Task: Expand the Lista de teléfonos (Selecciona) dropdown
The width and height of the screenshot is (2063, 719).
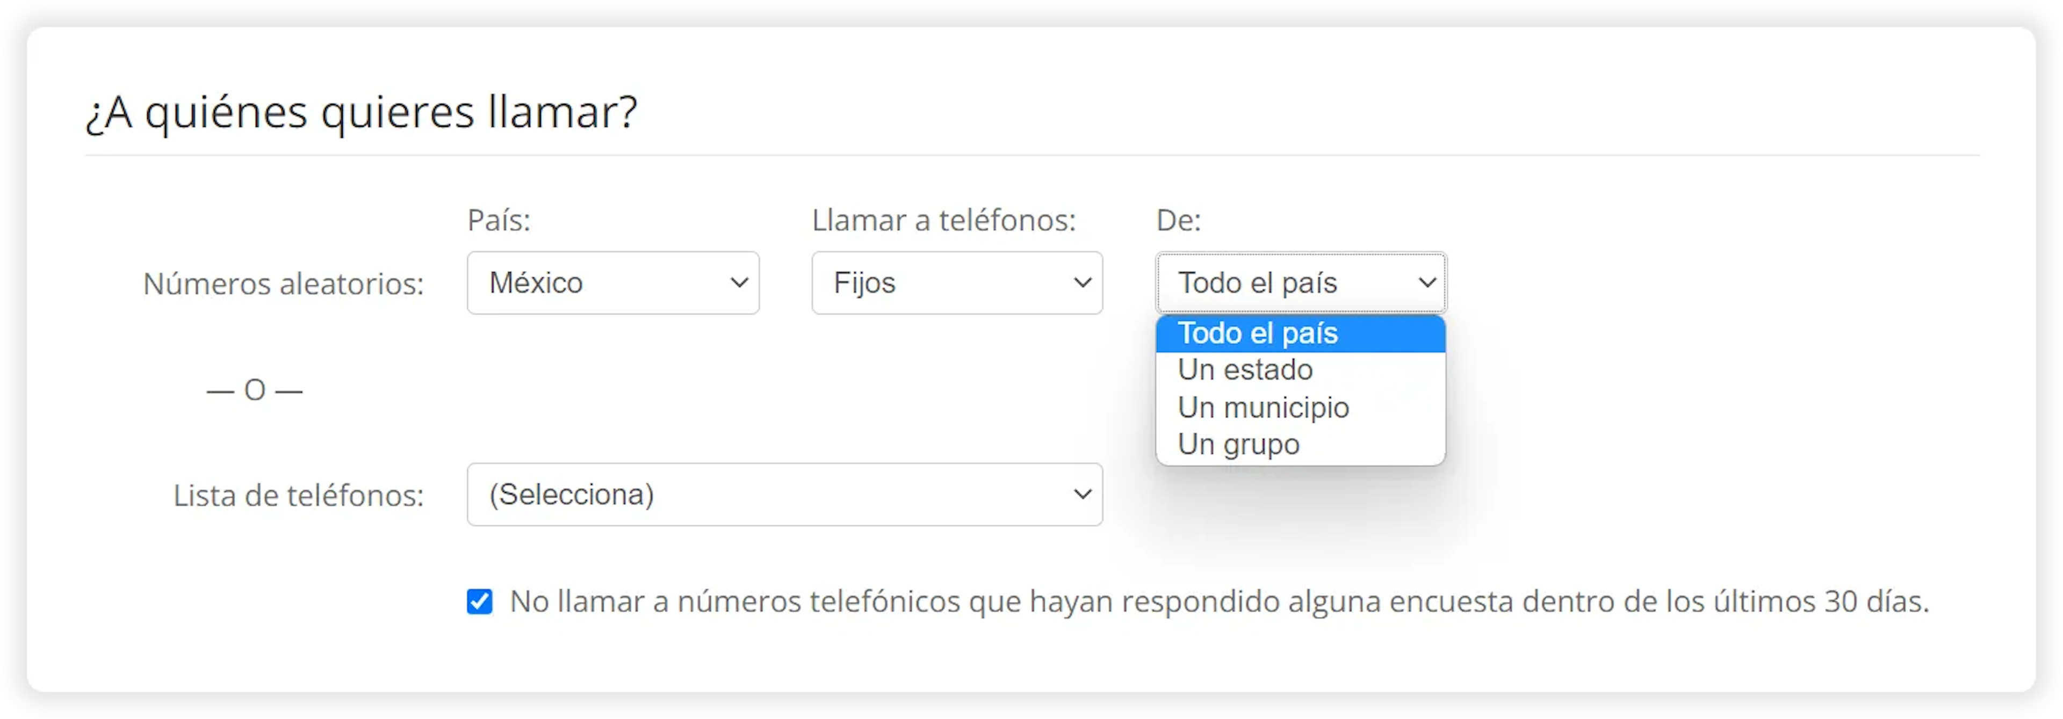Action: 784,494
